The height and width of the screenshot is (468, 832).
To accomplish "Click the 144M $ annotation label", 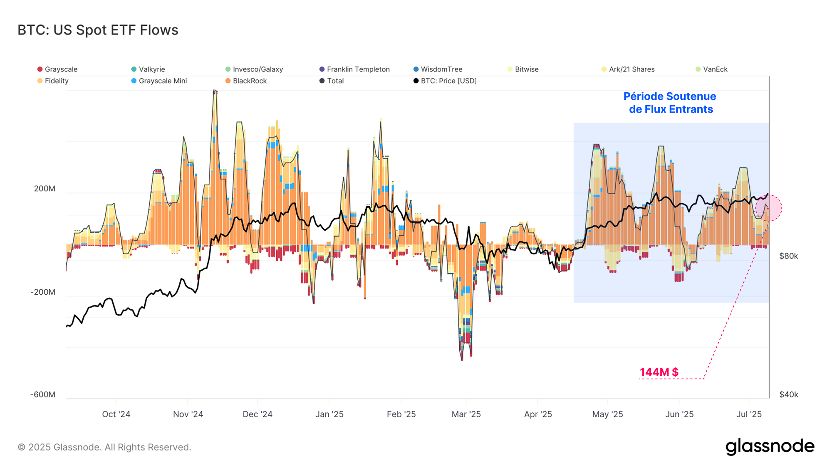I will (x=659, y=372).
